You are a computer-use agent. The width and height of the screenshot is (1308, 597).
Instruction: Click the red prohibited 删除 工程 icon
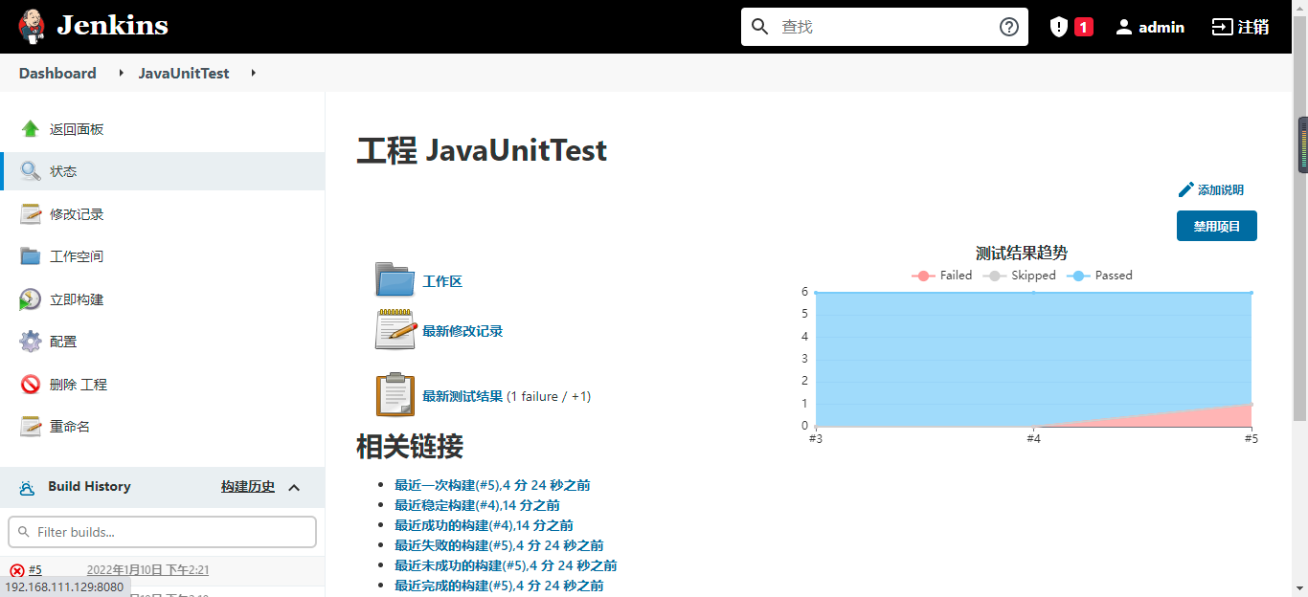[31, 385]
